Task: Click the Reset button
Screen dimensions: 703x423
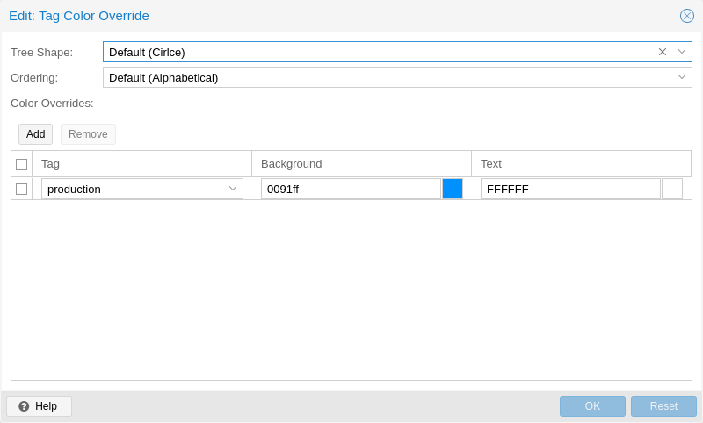Action: 663,406
